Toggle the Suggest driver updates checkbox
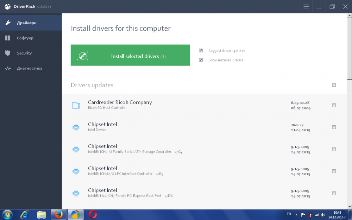Image resolution: width=352 pixels, height=220 pixels. click(201, 50)
